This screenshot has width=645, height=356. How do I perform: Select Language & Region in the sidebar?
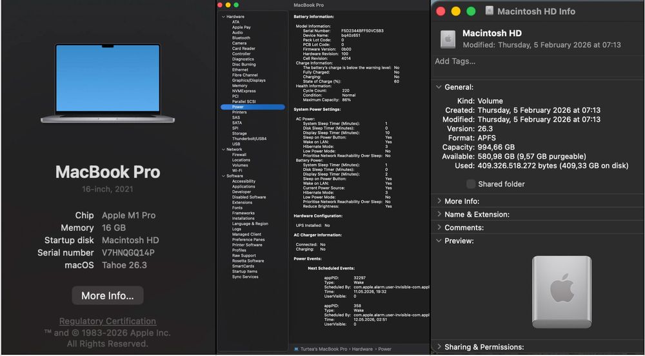coord(250,224)
